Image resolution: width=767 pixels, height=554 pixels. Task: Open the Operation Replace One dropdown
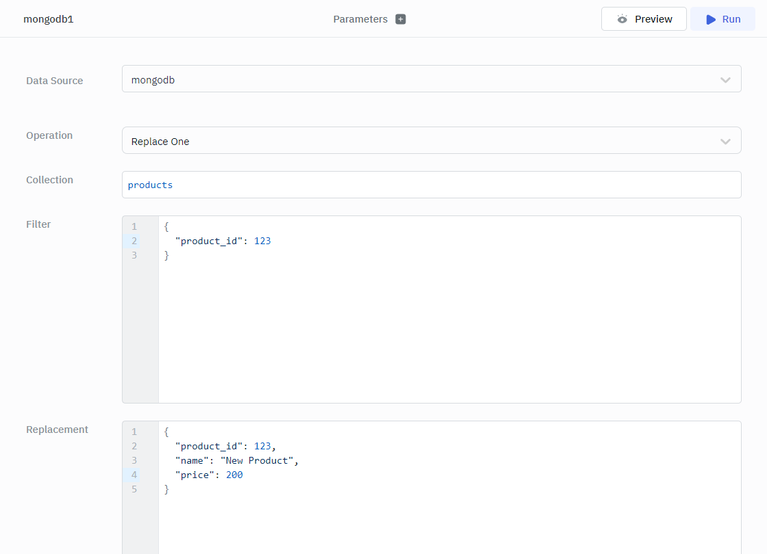click(418, 141)
